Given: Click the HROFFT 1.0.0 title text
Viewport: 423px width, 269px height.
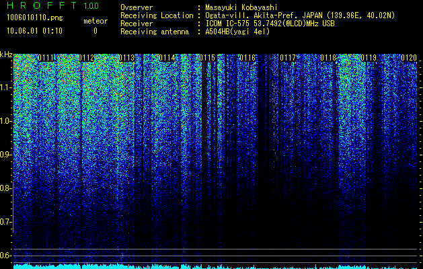Looking at the screenshot, I should (x=53, y=5).
